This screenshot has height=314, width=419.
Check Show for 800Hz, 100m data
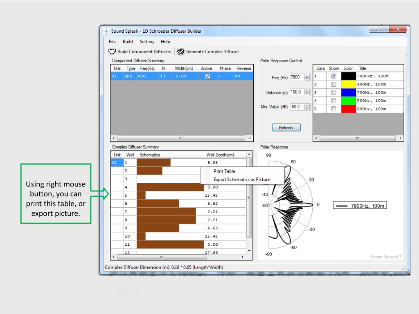coord(333,84)
